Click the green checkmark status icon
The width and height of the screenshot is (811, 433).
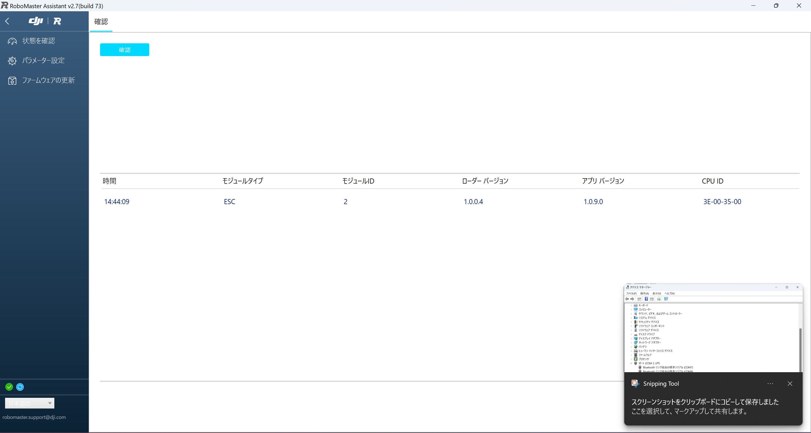[x=9, y=387]
